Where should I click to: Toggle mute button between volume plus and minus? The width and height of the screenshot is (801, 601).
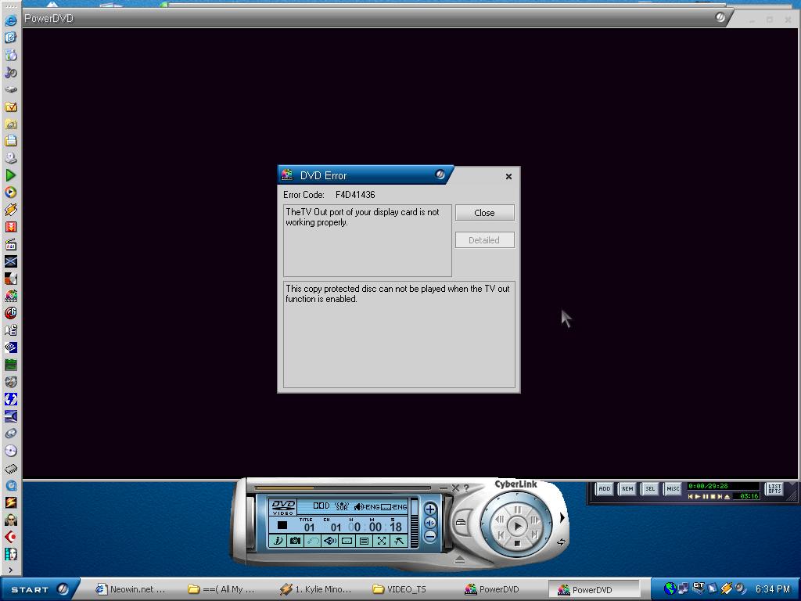pos(430,523)
